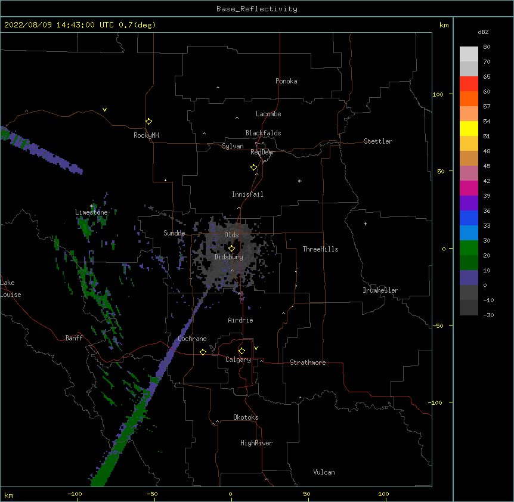Click the yellow diamond marker below Cochrane
The image size is (514, 502).
(203, 352)
